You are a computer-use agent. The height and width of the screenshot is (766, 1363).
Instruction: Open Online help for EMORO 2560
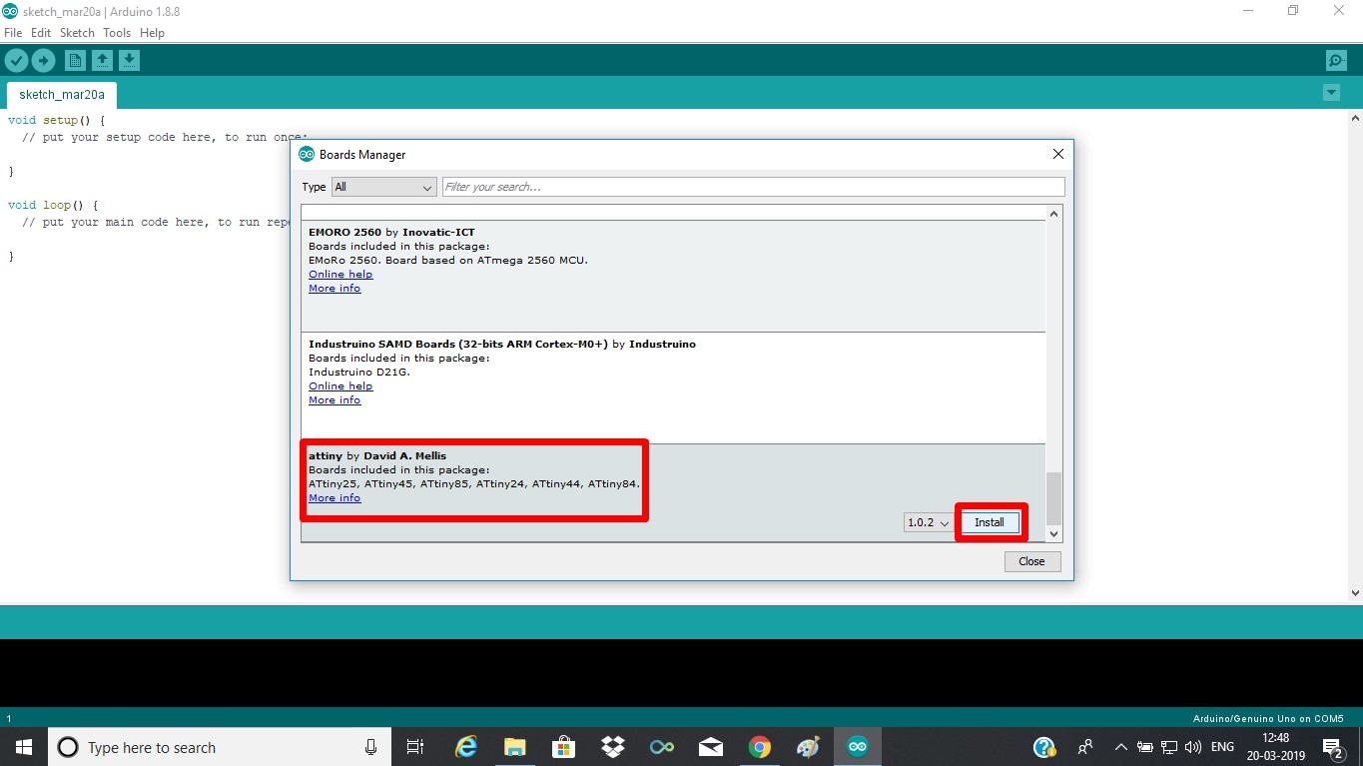click(341, 275)
